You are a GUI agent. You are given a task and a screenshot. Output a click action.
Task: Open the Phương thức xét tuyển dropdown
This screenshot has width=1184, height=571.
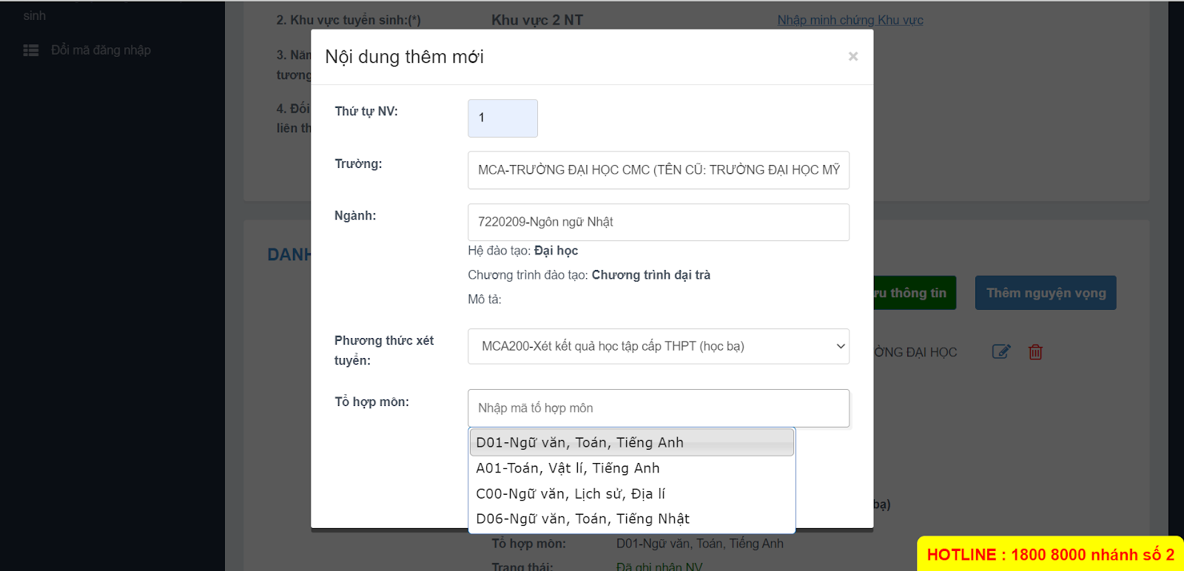coord(659,346)
